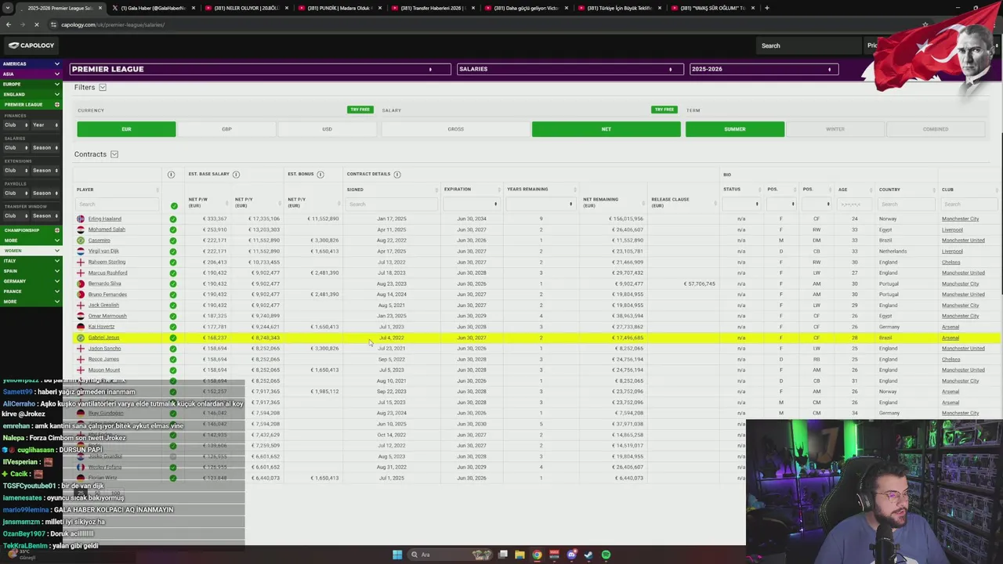1003x564 pixels.
Task: Click the Capology logo
Action: click(31, 45)
